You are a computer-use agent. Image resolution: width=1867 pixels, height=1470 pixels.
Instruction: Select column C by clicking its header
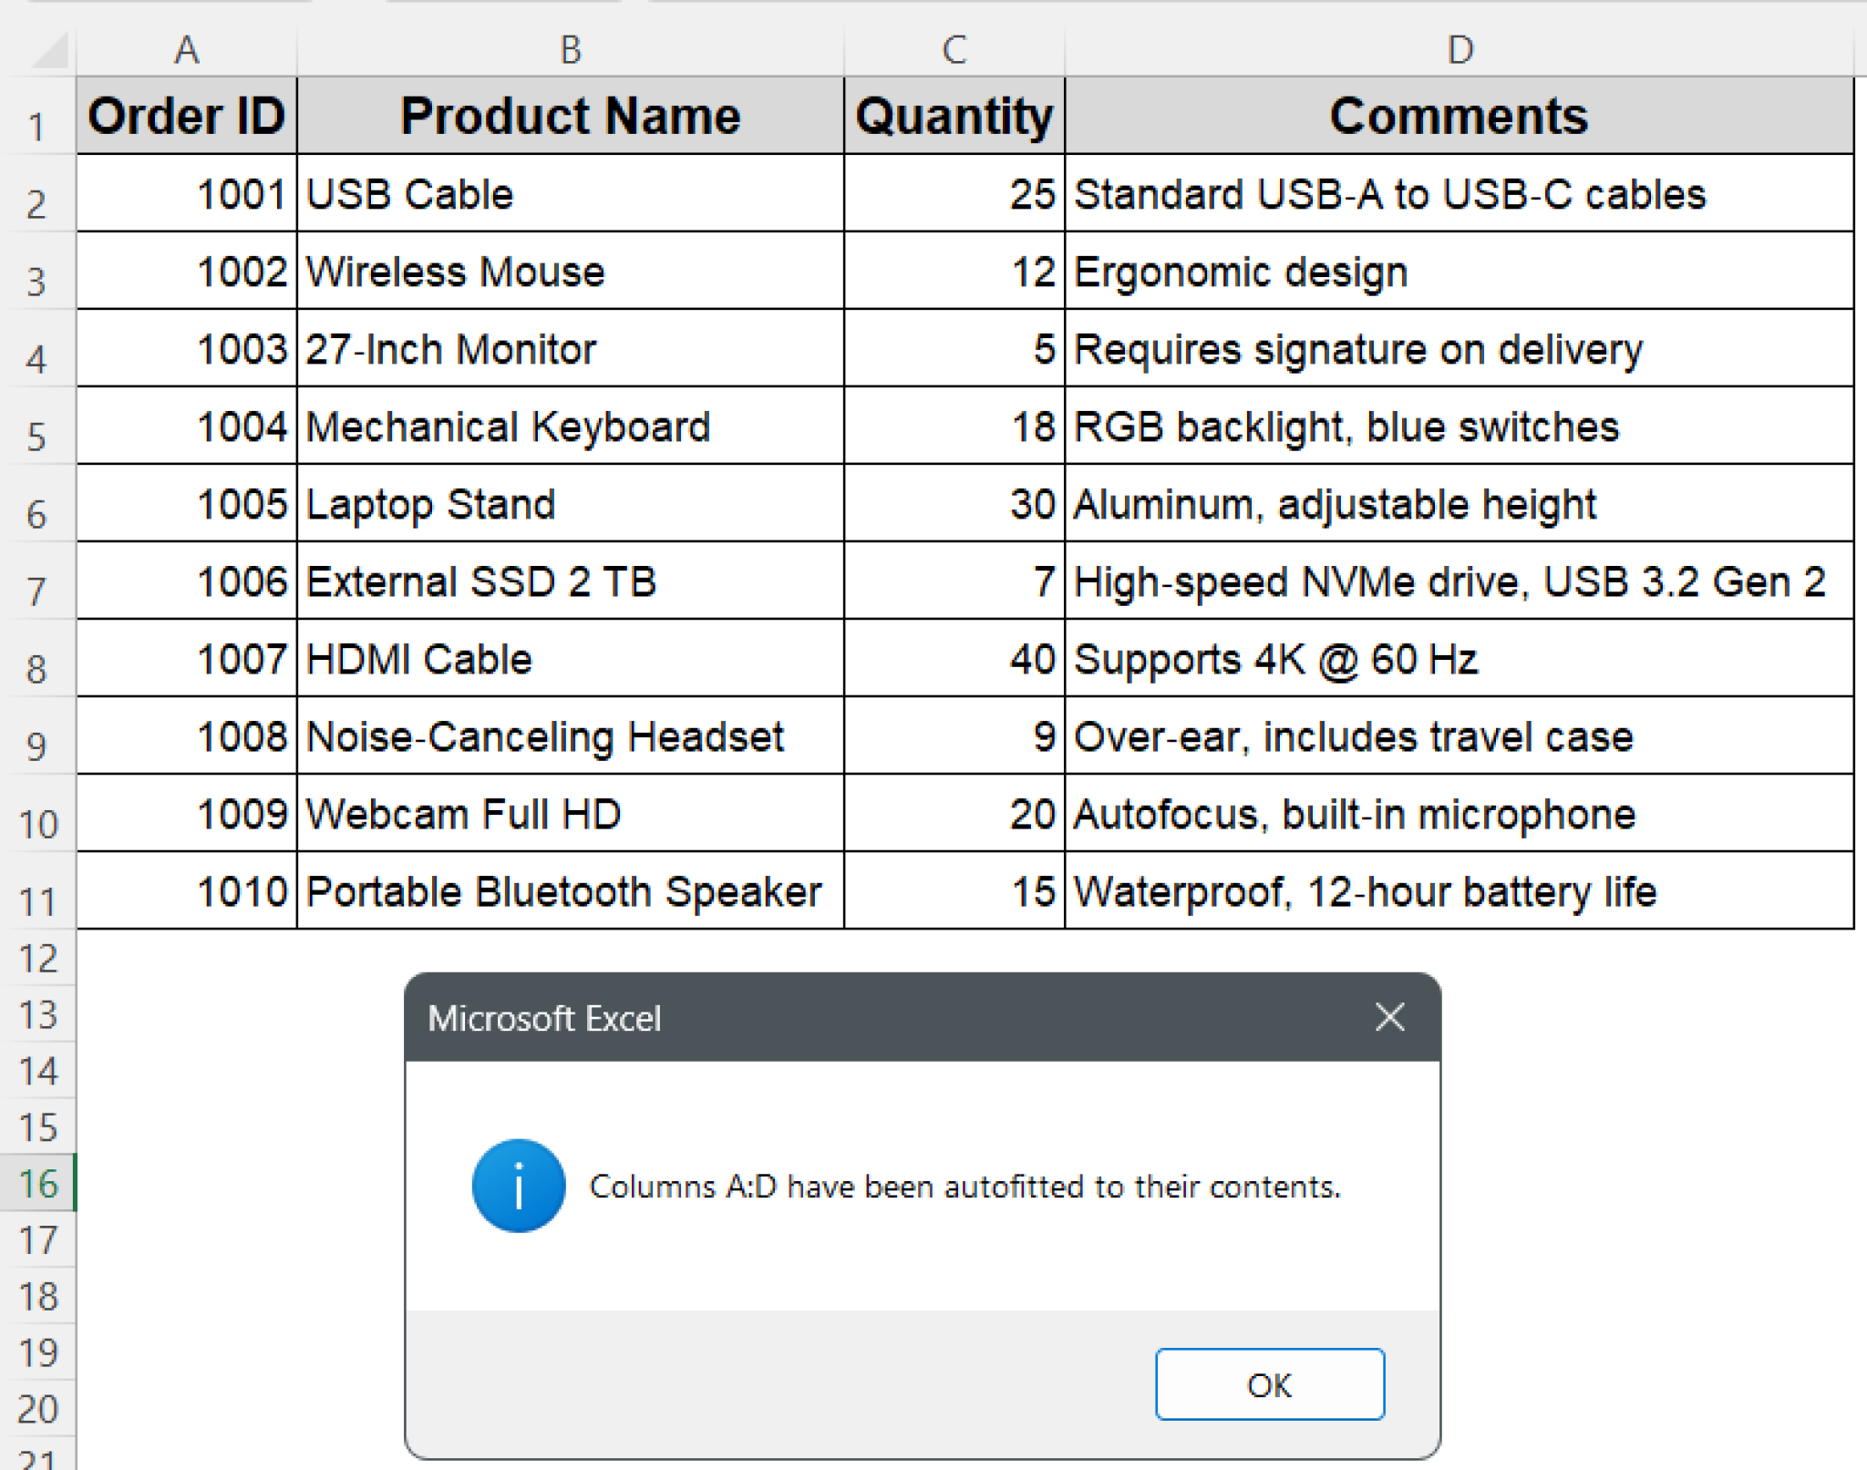(953, 50)
